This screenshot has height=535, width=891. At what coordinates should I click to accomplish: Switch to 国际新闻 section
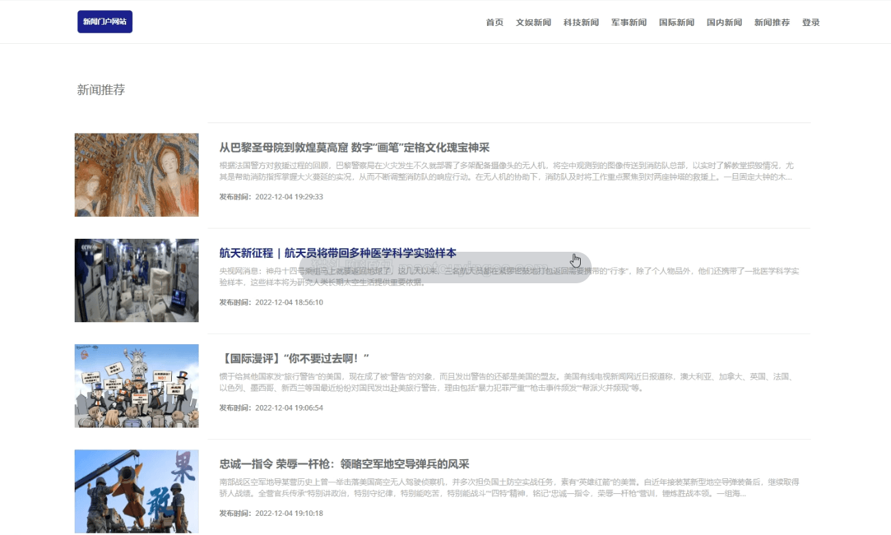click(x=677, y=23)
